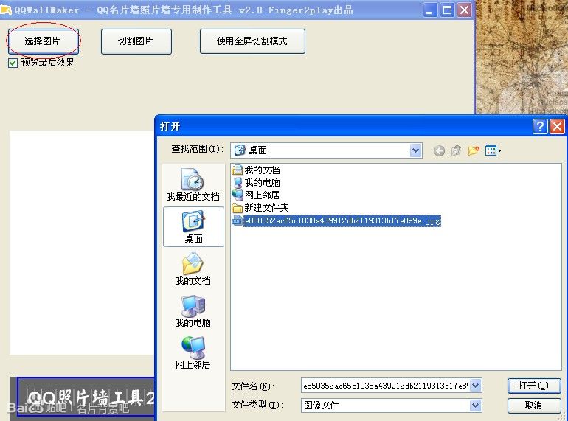Screen dimensions: 568x421
Task: Close the 打开 dialog
Action: click(x=557, y=126)
